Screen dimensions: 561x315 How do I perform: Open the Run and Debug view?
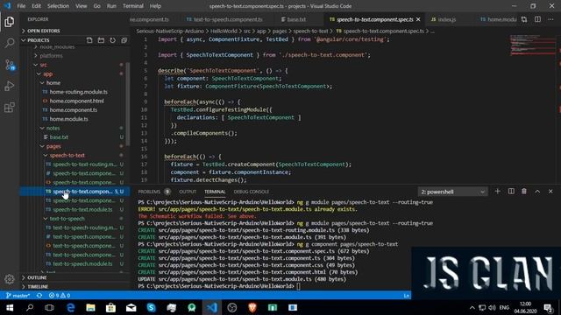point(10,86)
